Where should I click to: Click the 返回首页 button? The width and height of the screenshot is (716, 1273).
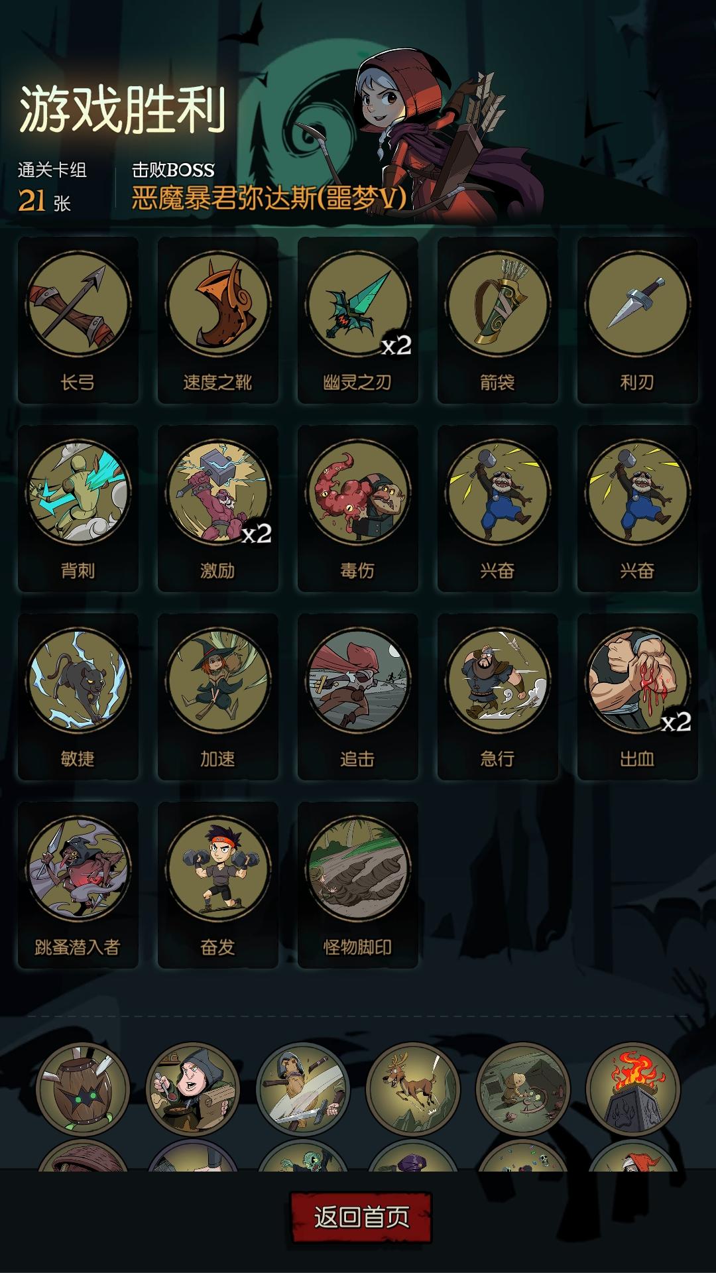click(x=361, y=1217)
